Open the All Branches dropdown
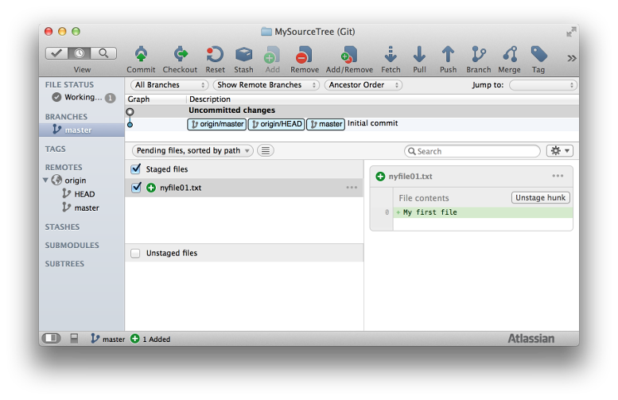This screenshot has width=618, height=400. [169, 85]
